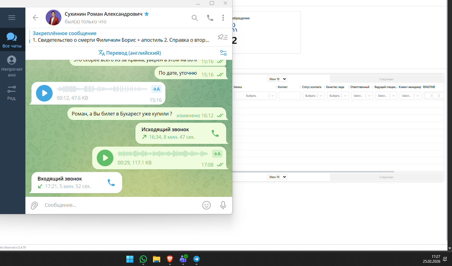The height and width of the screenshot is (266, 452).
Task: Click the first RINGTIME filter box
Action: pos(428,96)
